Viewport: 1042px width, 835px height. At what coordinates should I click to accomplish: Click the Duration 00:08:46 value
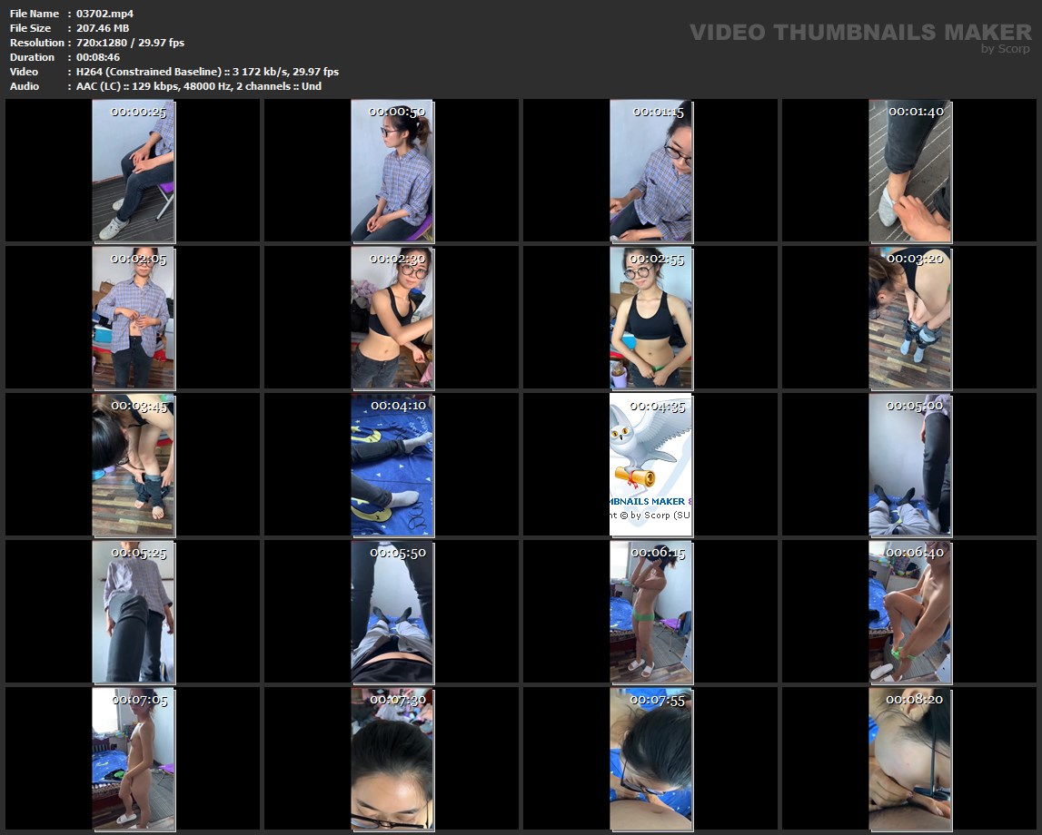click(98, 57)
